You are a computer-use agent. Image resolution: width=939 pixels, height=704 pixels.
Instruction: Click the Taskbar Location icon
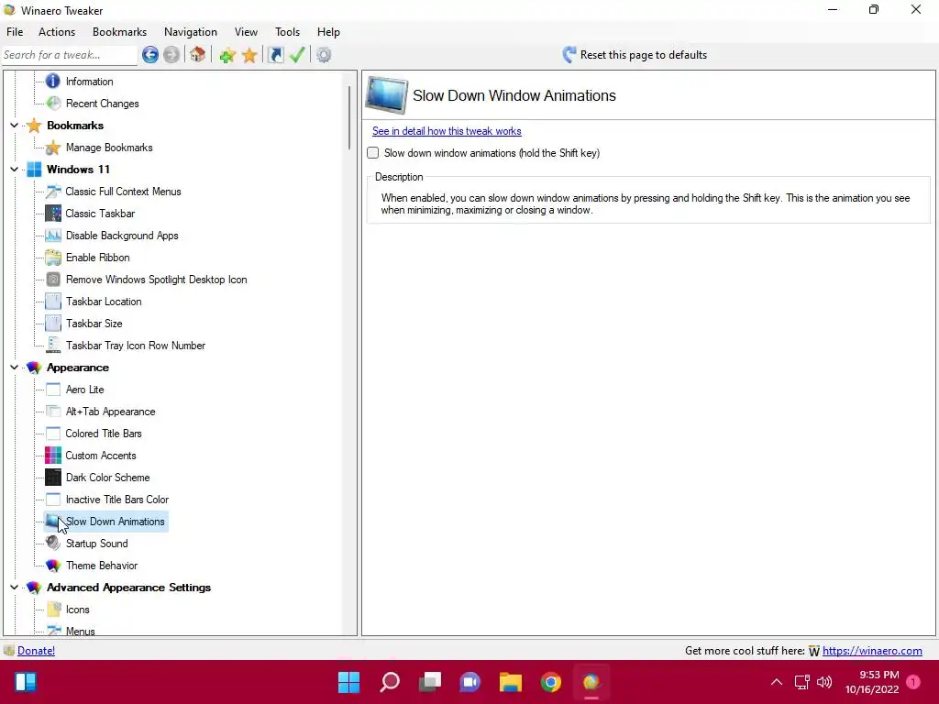pyautogui.click(x=53, y=301)
